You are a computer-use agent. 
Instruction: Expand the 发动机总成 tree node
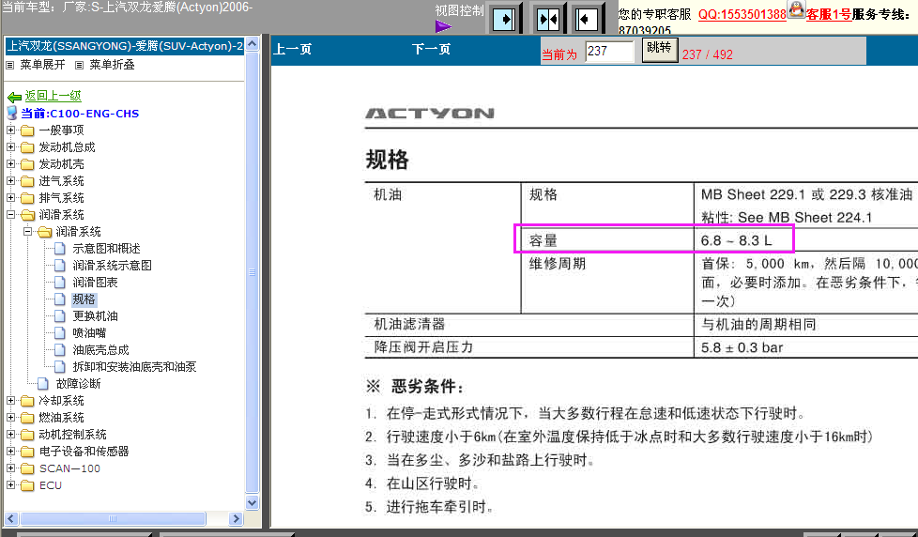click(x=10, y=147)
